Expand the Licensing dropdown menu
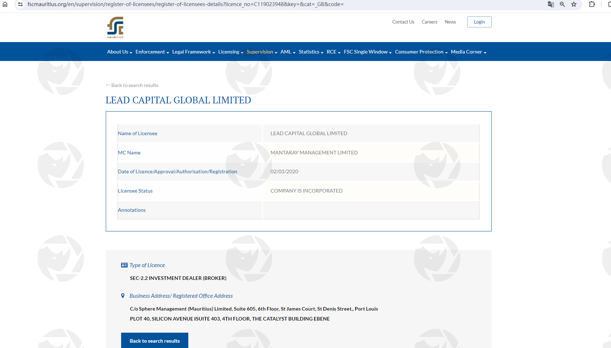 click(230, 52)
